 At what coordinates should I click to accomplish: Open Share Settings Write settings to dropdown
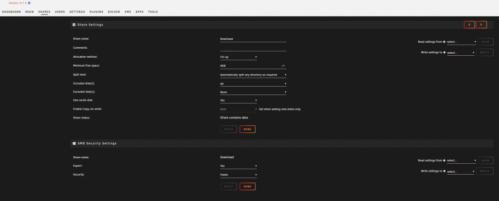(461, 53)
